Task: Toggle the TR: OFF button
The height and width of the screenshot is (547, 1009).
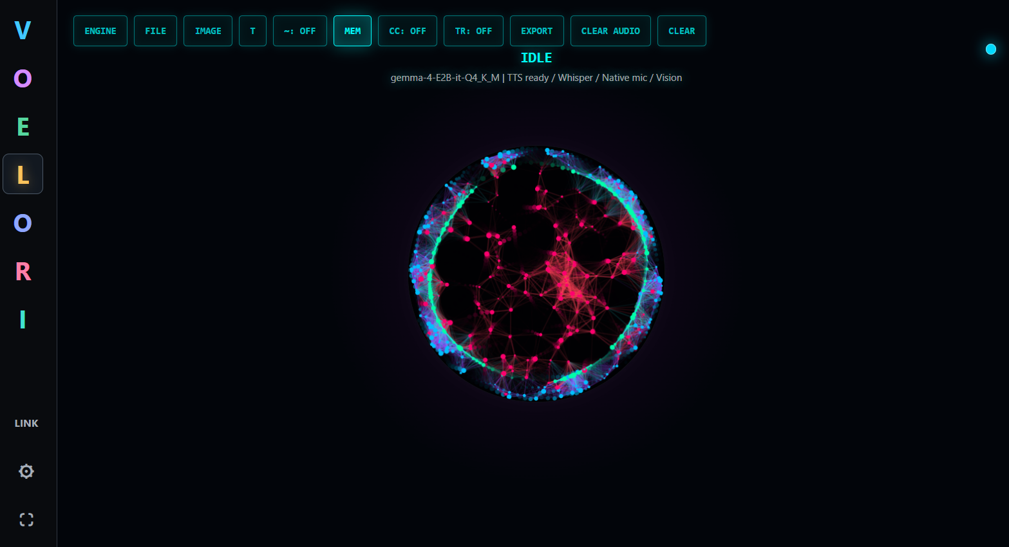Action: click(x=473, y=31)
